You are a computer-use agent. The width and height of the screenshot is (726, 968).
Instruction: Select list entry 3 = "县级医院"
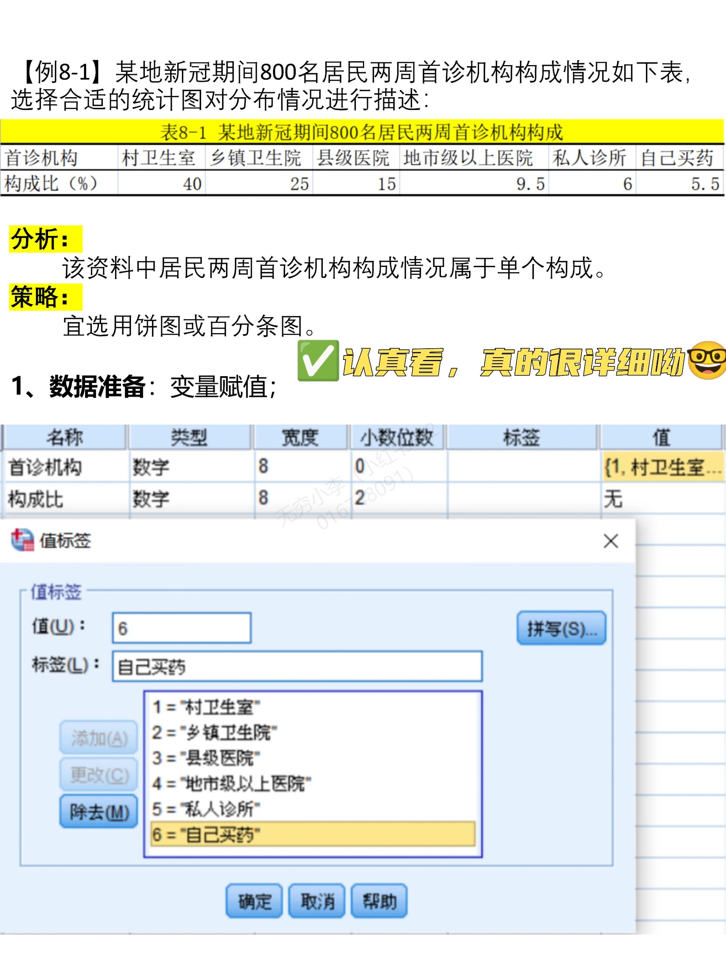(312, 758)
